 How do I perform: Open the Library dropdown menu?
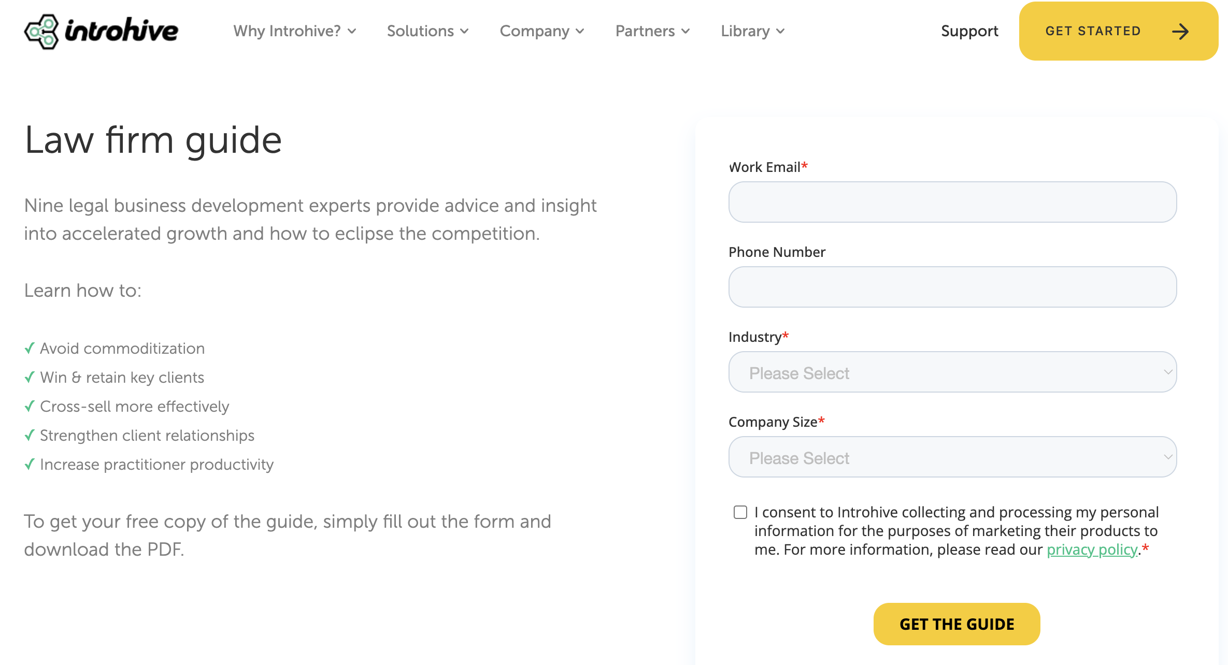[750, 31]
